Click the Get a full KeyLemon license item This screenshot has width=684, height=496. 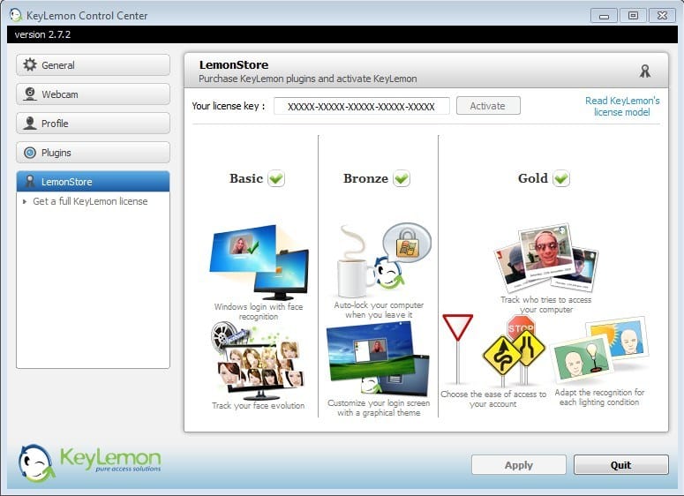[90, 201]
